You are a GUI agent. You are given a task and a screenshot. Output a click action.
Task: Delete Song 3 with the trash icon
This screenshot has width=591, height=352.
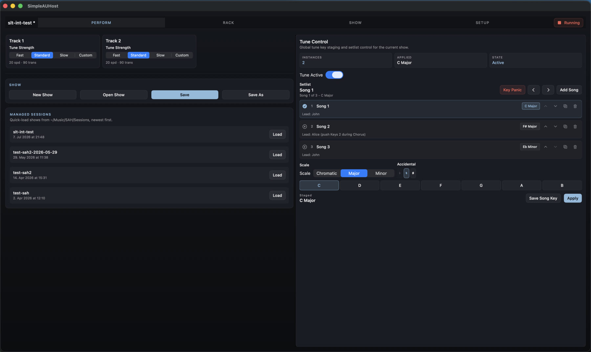pos(575,147)
